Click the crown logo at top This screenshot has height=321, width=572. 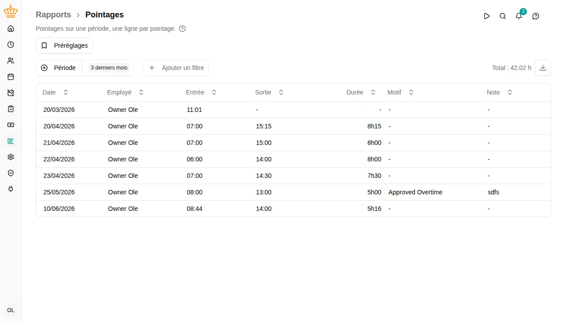click(11, 12)
